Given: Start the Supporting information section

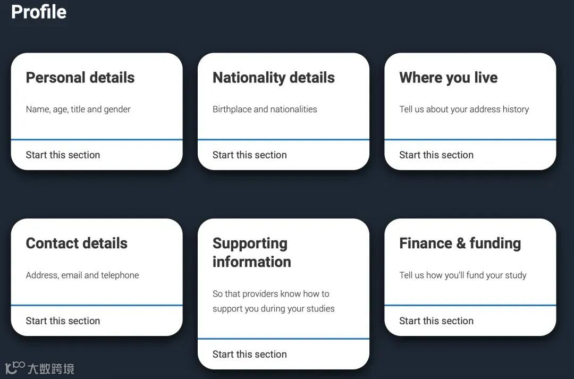Looking at the screenshot, I should click(x=249, y=355).
